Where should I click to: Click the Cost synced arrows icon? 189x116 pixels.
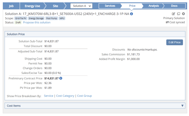[167, 22]
